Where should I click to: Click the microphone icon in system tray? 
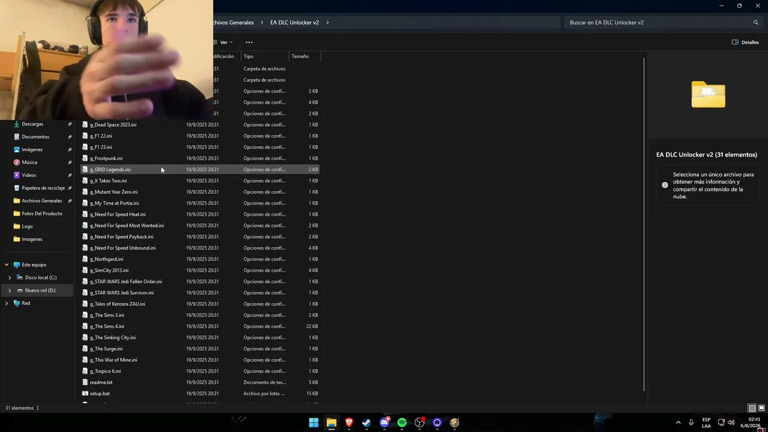pos(691,422)
